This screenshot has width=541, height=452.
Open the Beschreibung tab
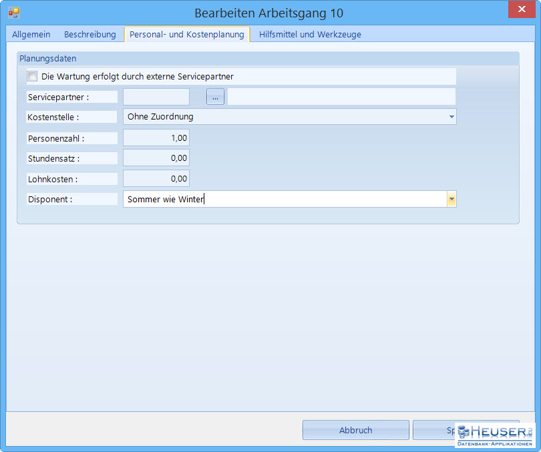(89, 34)
